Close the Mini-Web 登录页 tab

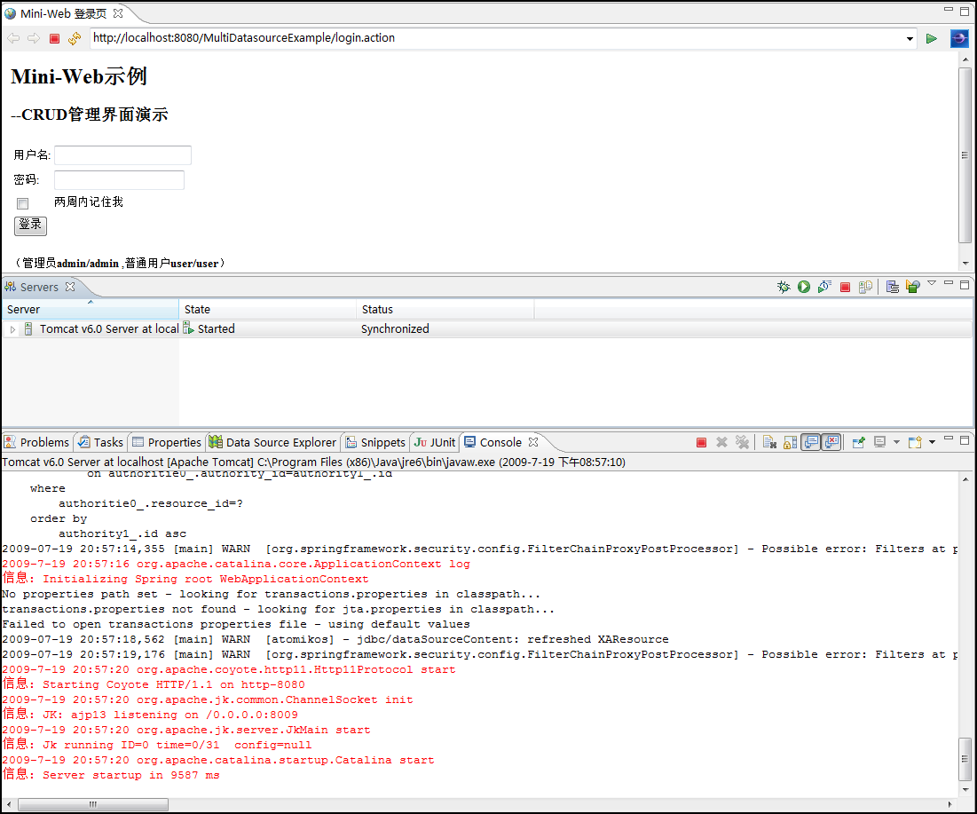(118, 13)
